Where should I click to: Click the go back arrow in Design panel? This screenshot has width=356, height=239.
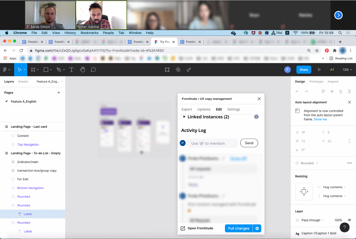[x=297, y=91]
